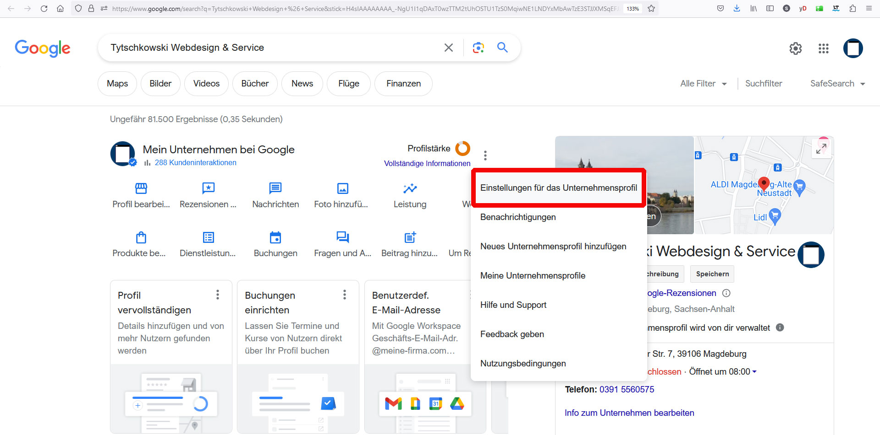Open 288 Kundeninteraktionen link
Image resolution: width=880 pixels, height=435 pixels.
coord(196,162)
